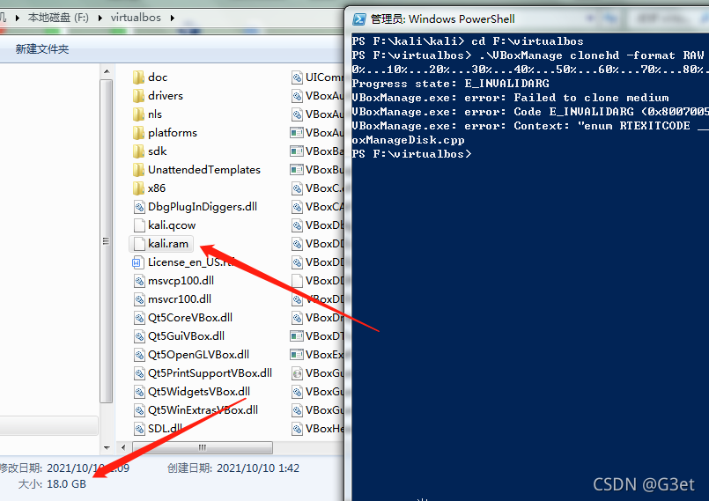Select the nls folder name
Image resolution: width=709 pixels, height=501 pixels.
coord(155,114)
